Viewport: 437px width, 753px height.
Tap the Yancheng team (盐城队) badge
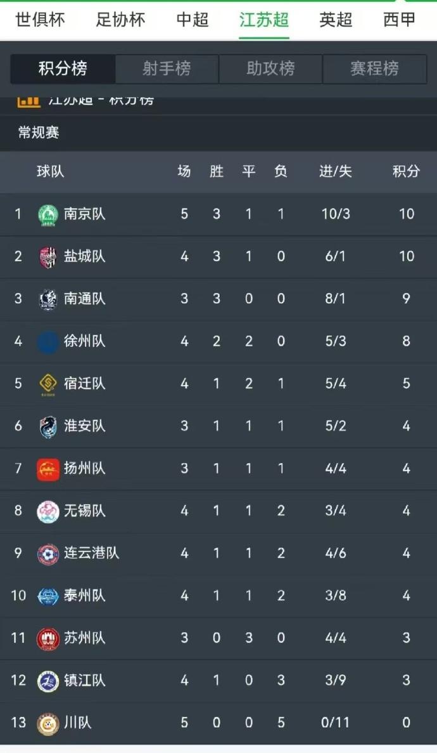coord(48,257)
